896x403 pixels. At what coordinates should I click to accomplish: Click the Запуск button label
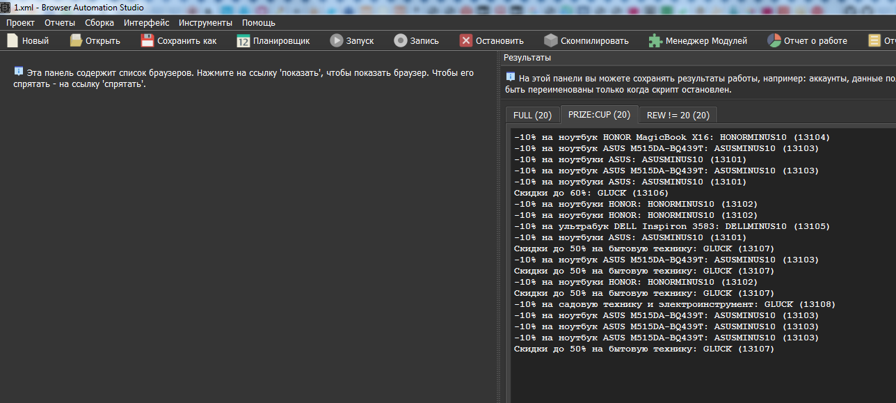pyautogui.click(x=360, y=40)
